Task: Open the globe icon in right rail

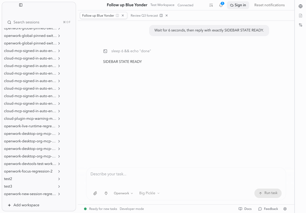Action: click(301, 6)
